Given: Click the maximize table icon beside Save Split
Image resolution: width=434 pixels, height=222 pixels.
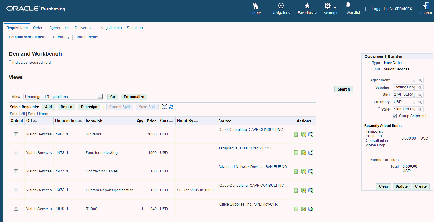Looking at the screenshot, I should (165, 107).
